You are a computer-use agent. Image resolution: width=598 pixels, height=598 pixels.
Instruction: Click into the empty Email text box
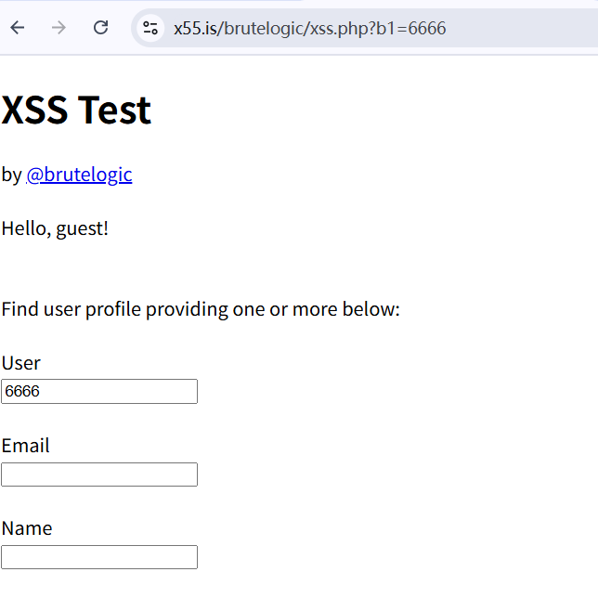(x=99, y=474)
